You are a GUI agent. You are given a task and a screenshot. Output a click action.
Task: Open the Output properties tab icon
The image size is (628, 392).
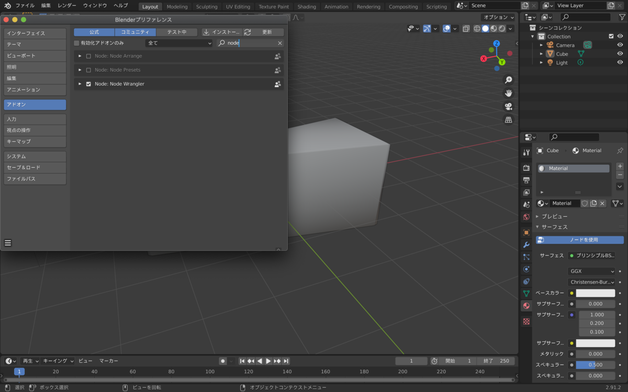[526, 180]
